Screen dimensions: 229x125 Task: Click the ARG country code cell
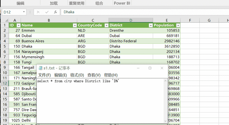[x=93, y=41]
